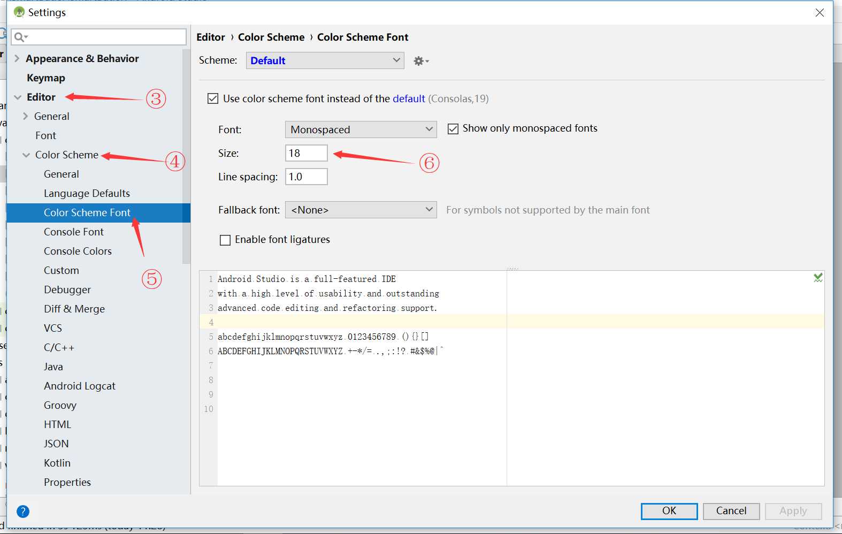842x534 pixels.
Task: Select Android Logcat item
Action: point(80,386)
